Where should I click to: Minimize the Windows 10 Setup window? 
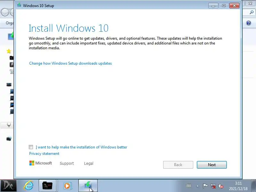click(x=213, y=6)
